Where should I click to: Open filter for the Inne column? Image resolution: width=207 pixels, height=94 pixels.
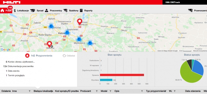click(29, 91)
